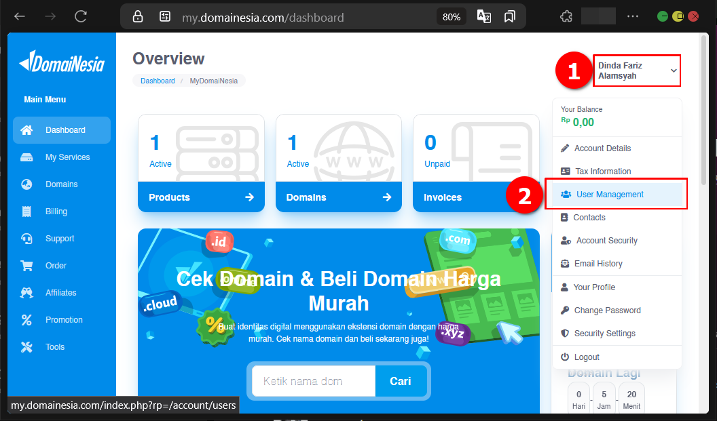Choose Change Password in account menu
The width and height of the screenshot is (717, 421).
(617, 310)
